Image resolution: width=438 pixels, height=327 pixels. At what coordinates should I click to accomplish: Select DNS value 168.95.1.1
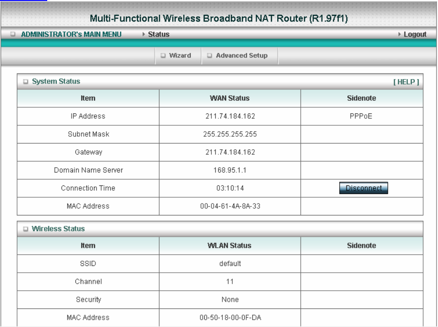(230, 170)
